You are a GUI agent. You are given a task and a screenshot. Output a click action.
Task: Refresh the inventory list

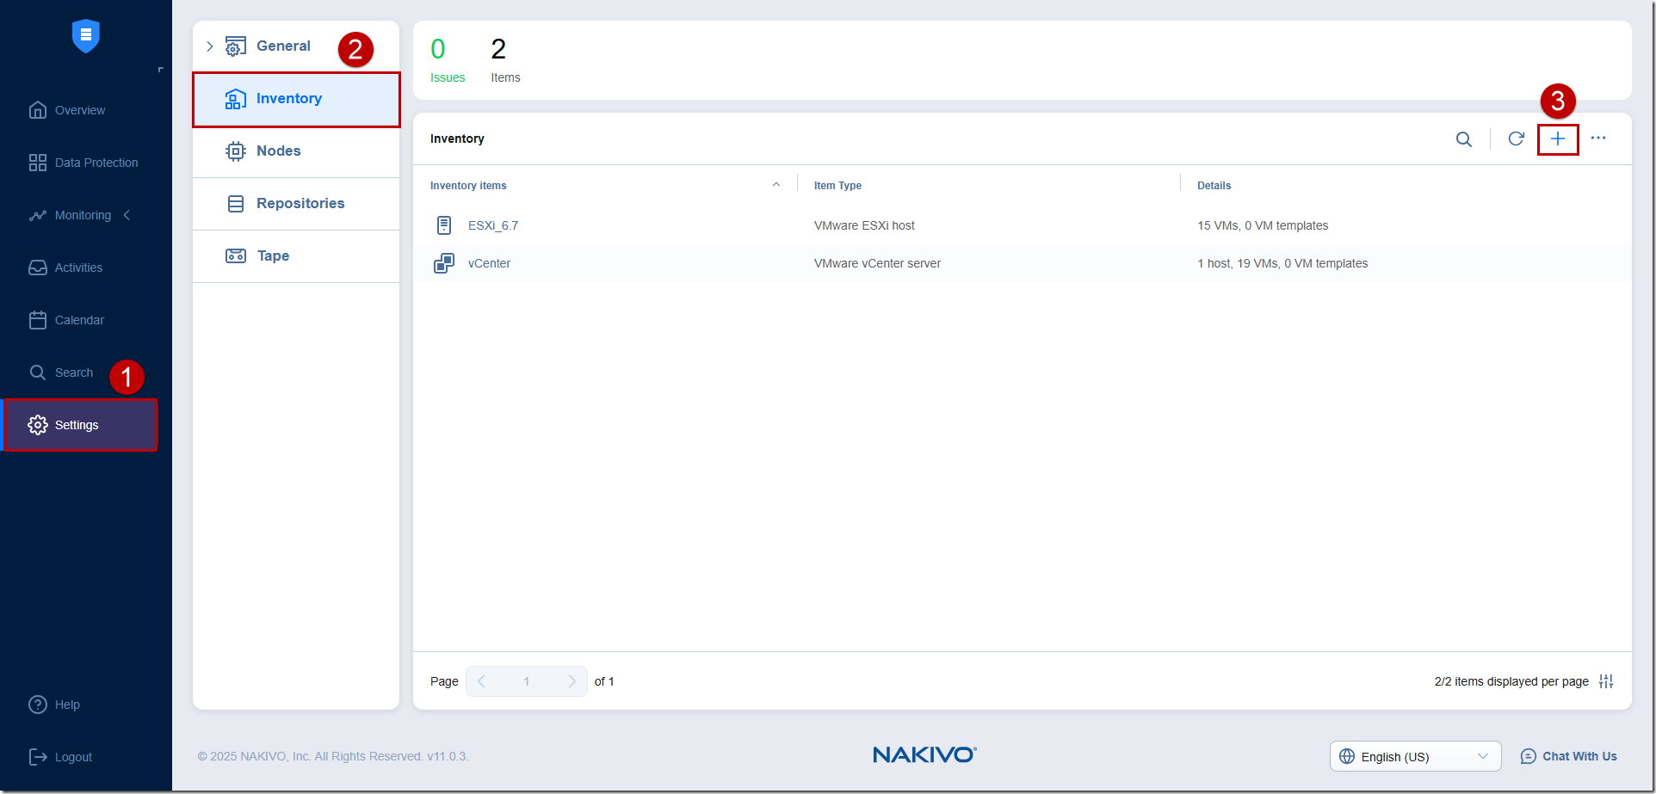1516,138
